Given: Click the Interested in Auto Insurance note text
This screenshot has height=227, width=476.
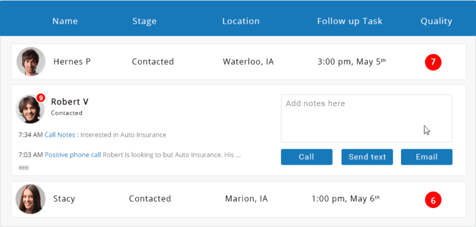Looking at the screenshot, I should pos(123,135).
